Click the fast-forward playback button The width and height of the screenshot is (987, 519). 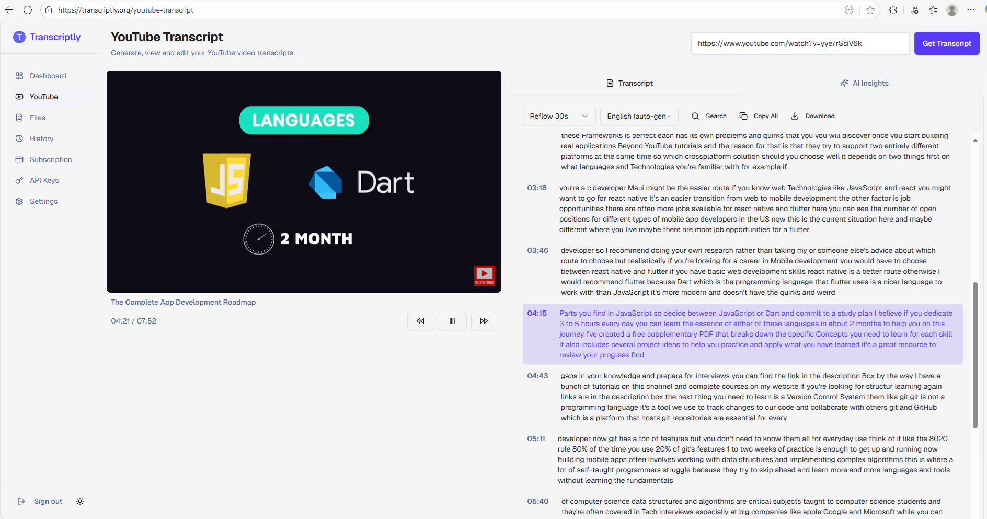pyautogui.click(x=484, y=321)
